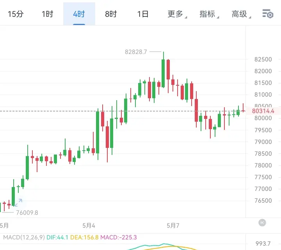The image size is (281, 250).
Task: Tap the 993.7 MACD axis value
Action: click(263, 243)
